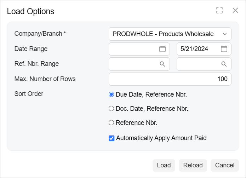This screenshot has width=246, height=178.
Task: Select Doc. Date, Reference Nbr. sort order
Action: (x=111, y=109)
